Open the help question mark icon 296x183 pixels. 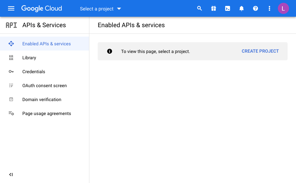(256, 8)
